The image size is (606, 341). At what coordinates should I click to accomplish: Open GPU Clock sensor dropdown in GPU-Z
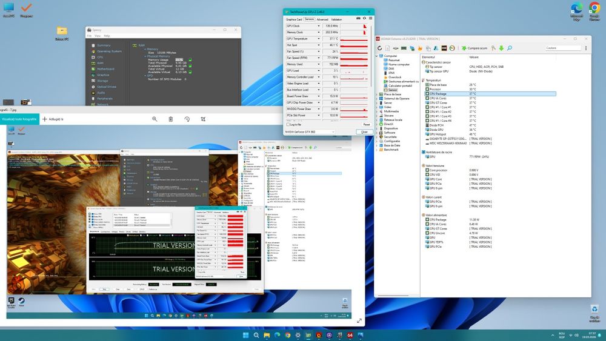319,26
